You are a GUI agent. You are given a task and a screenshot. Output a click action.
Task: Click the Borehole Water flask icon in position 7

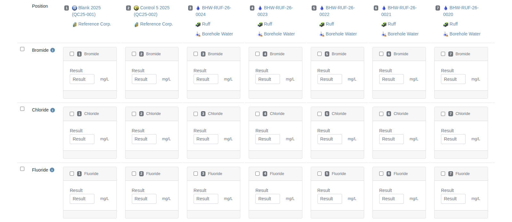(445, 34)
